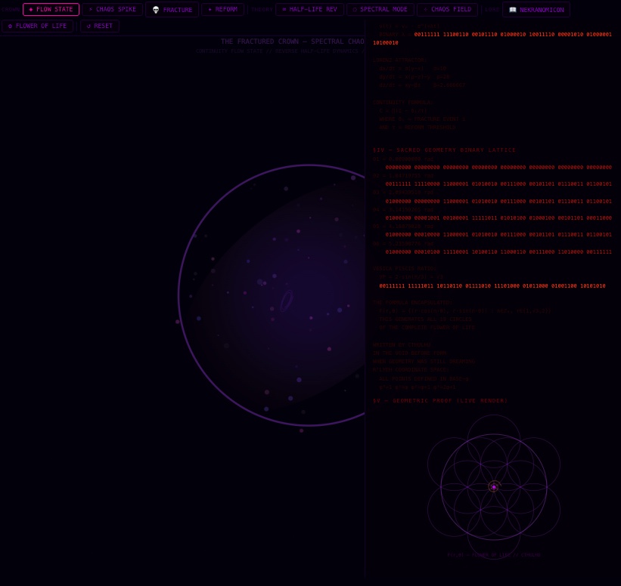Click the 'ALL POINTS DEFINED IN BASE-φ' line
The width and height of the screenshot is (621, 586).
pos(424,379)
